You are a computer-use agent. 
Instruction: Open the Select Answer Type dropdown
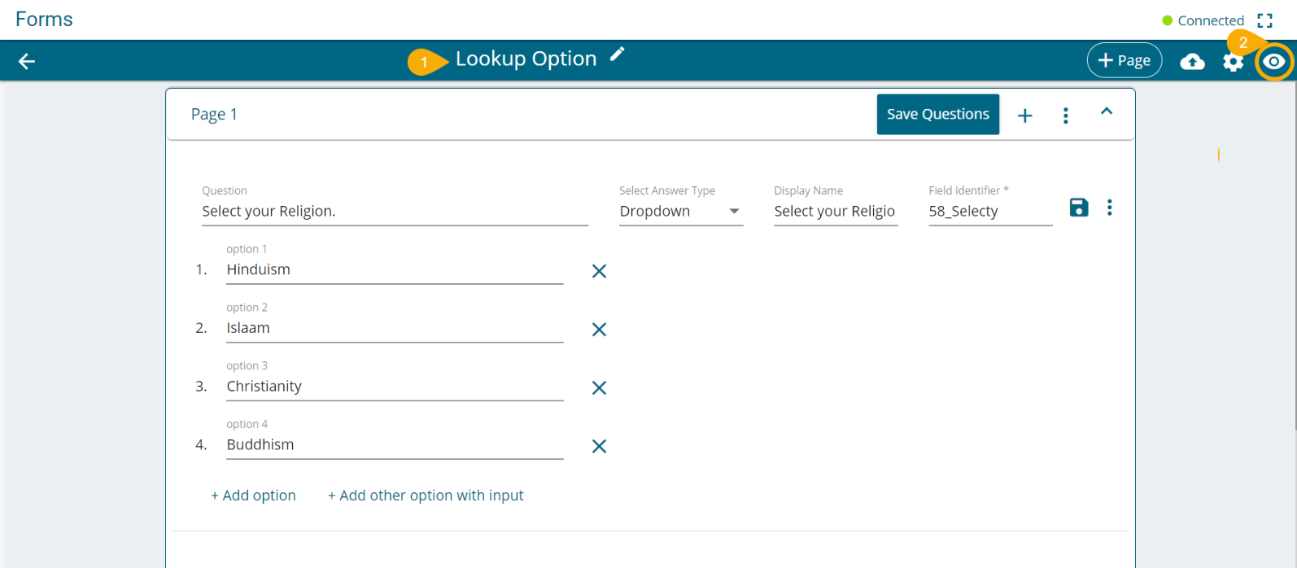point(681,212)
